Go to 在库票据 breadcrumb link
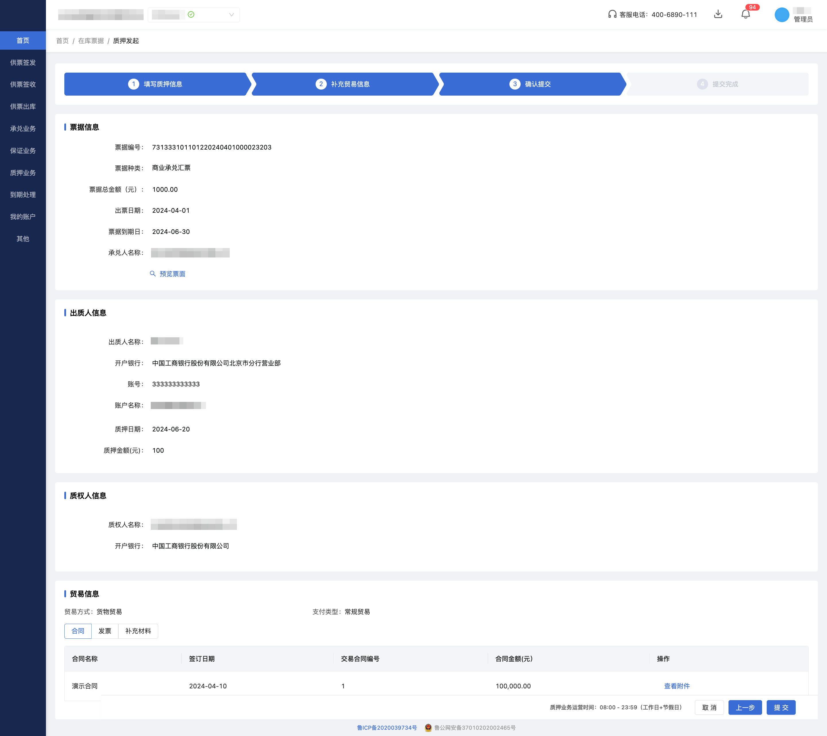 91,41
